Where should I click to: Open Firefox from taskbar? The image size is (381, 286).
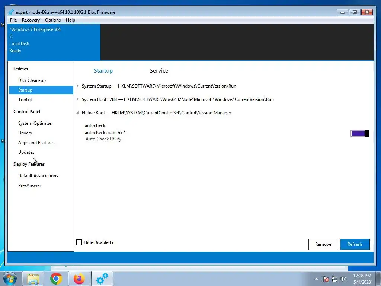pos(79,279)
